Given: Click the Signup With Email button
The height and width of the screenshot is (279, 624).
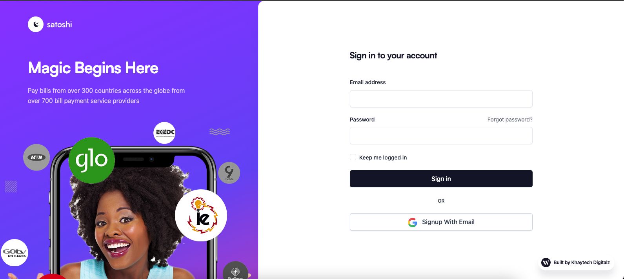Looking at the screenshot, I should pos(441,222).
